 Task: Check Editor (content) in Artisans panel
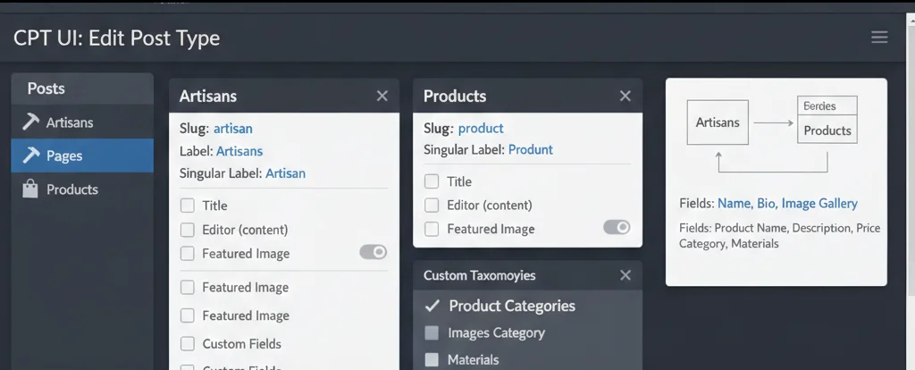click(188, 230)
